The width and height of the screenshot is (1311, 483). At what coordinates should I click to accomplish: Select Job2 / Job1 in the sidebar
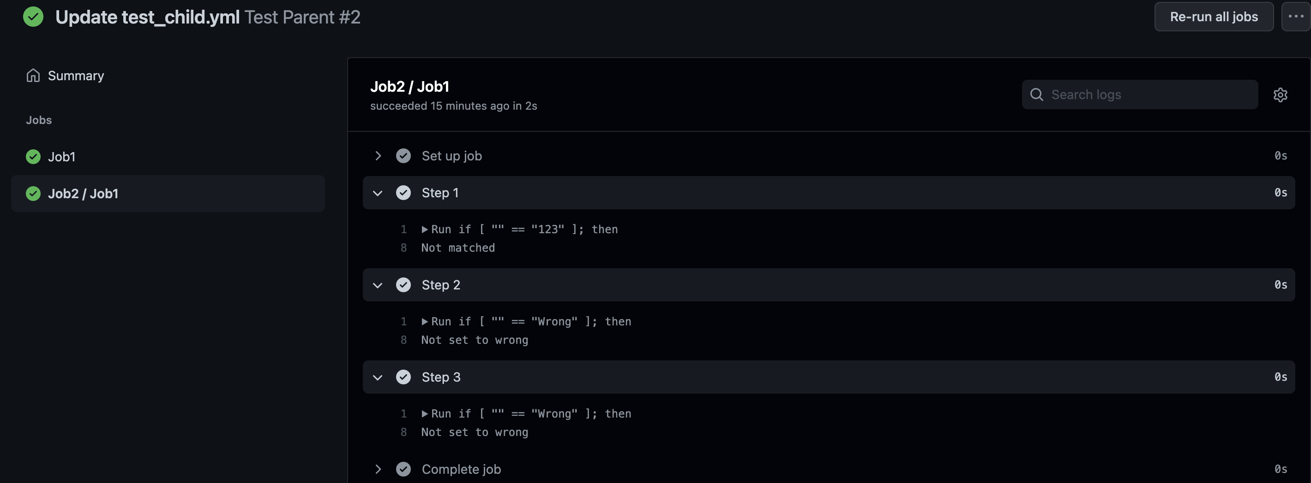[168, 194]
